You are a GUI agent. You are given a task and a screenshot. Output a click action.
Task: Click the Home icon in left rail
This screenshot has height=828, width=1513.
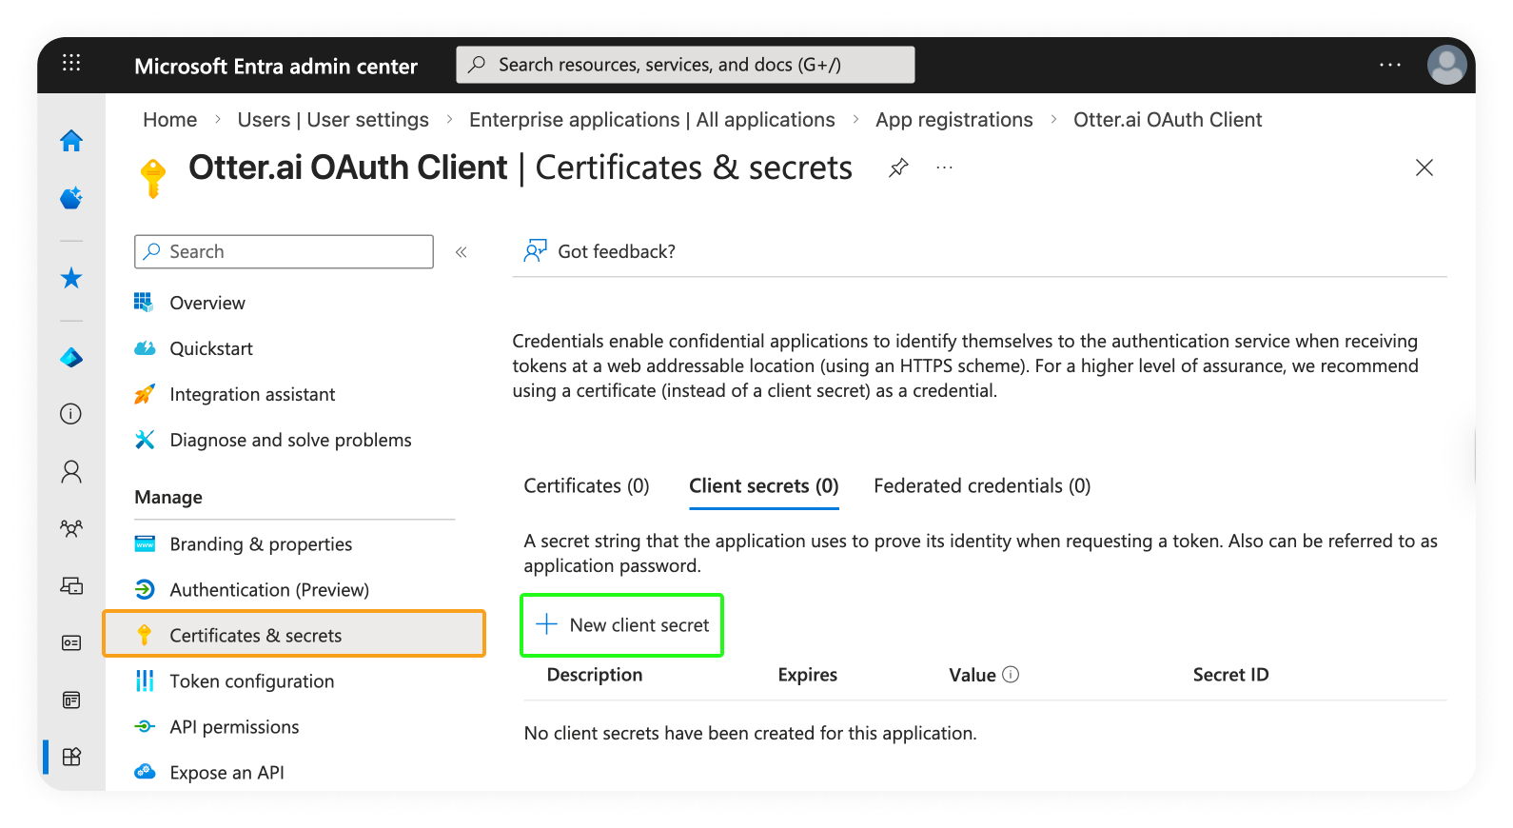pyautogui.click(x=71, y=141)
